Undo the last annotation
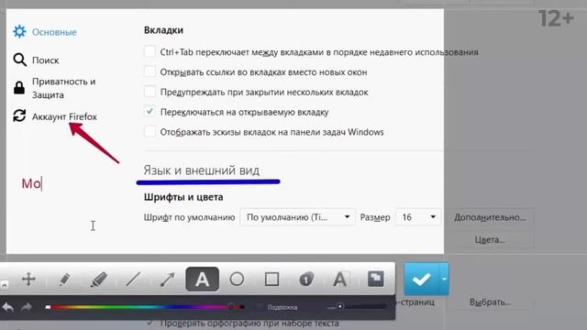Viewport: 587px width, 330px height. [x=8, y=308]
